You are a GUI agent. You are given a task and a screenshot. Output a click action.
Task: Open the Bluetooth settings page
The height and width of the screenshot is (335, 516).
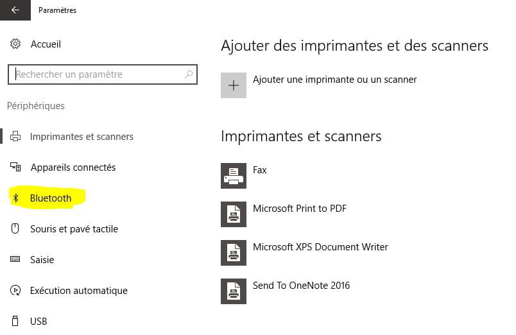click(x=51, y=198)
